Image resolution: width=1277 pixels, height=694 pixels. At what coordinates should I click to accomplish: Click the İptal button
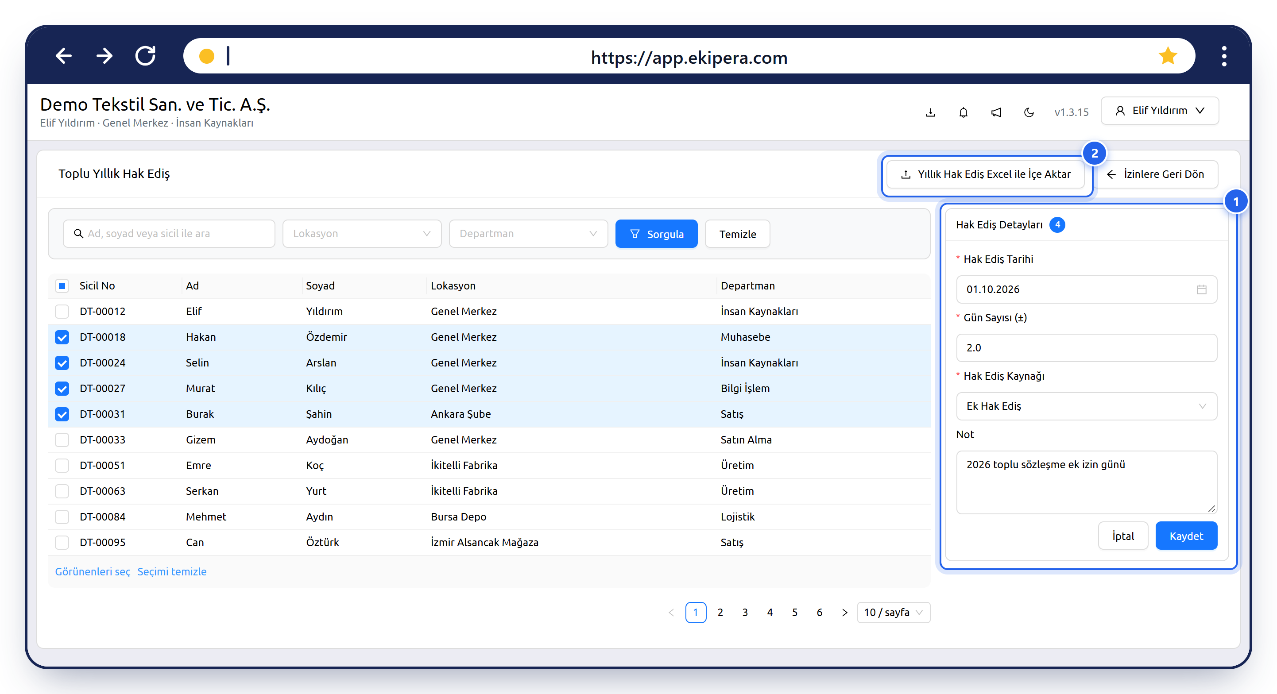1123,536
